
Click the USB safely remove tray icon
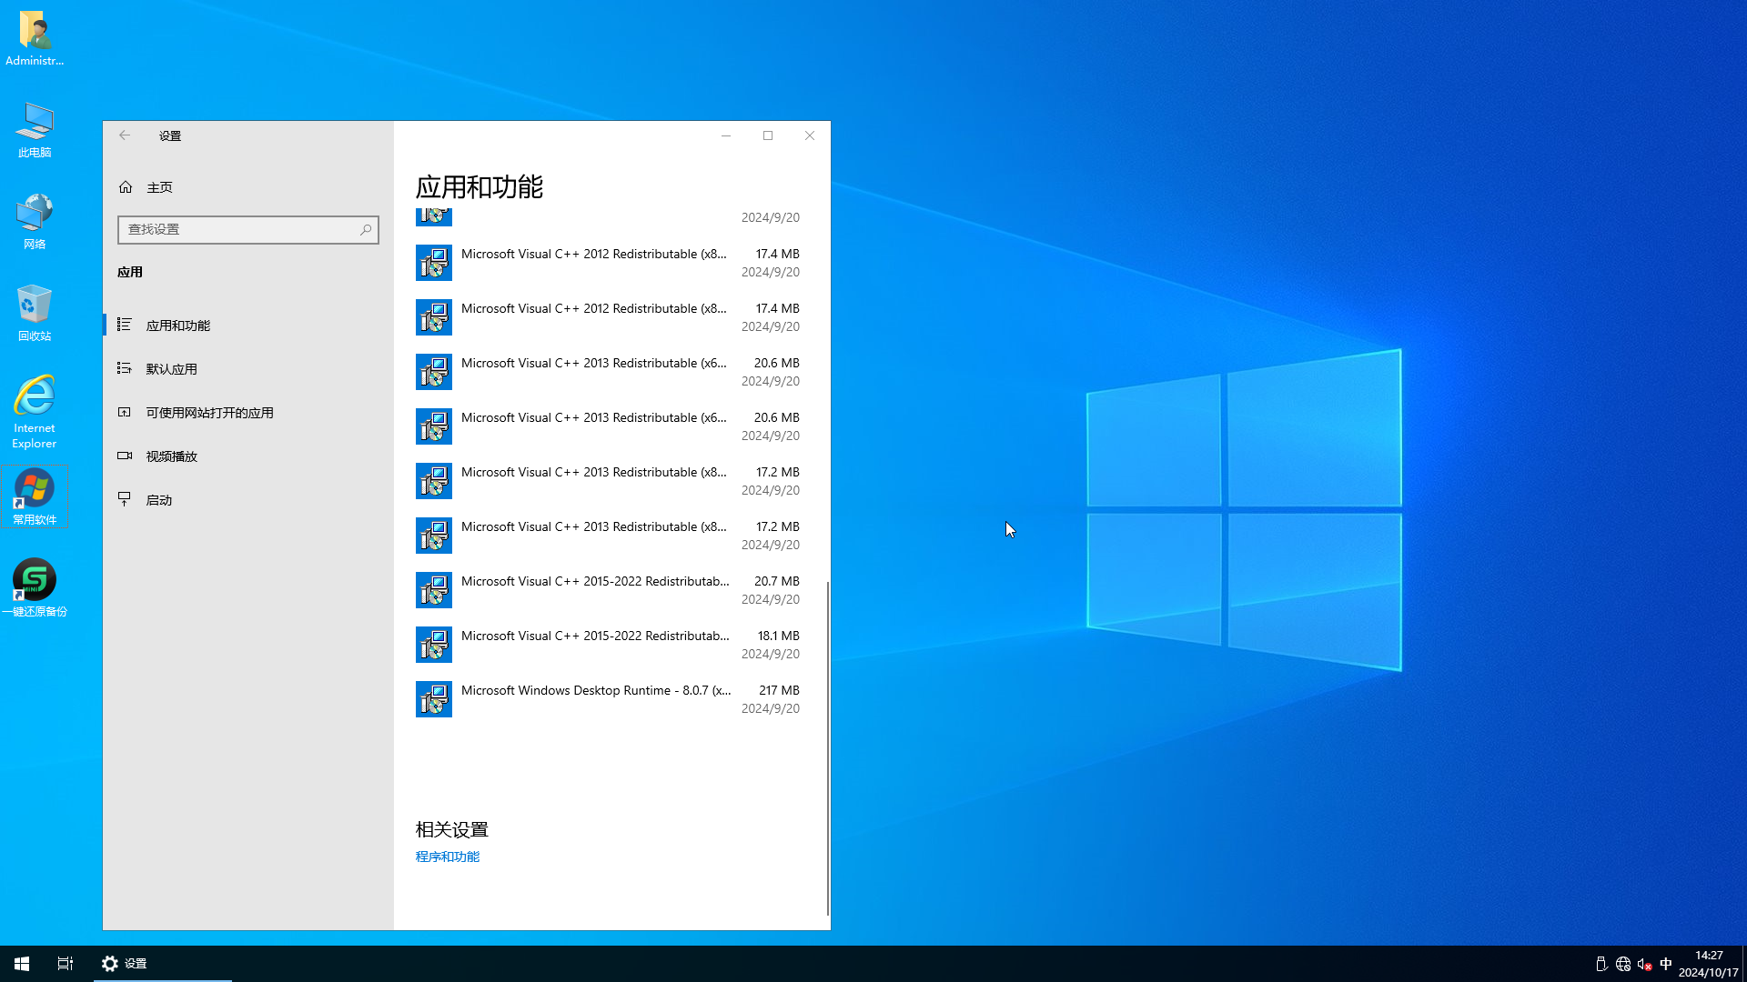[1601, 964]
